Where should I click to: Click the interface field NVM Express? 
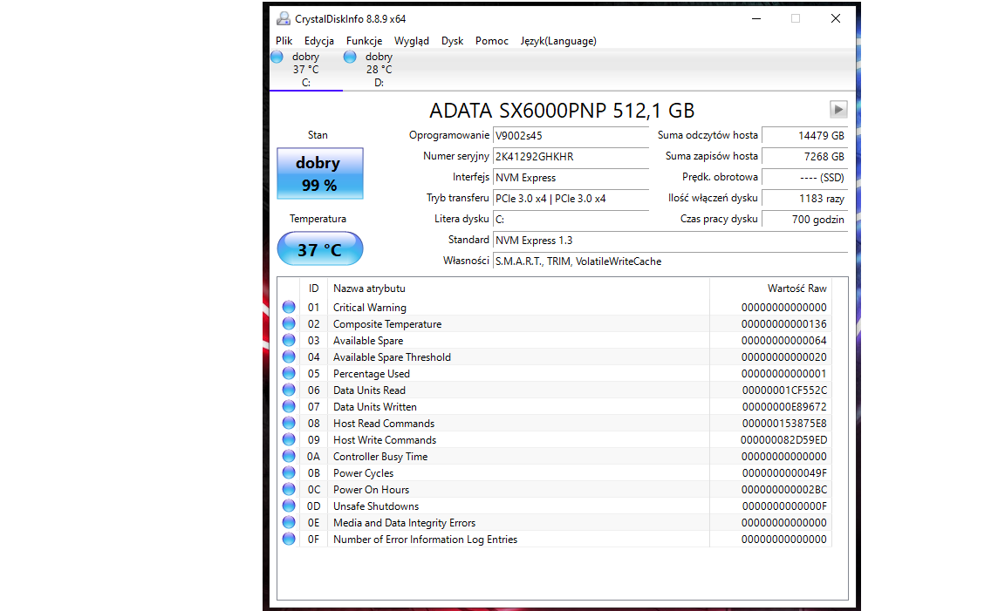pyautogui.click(x=571, y=178)
